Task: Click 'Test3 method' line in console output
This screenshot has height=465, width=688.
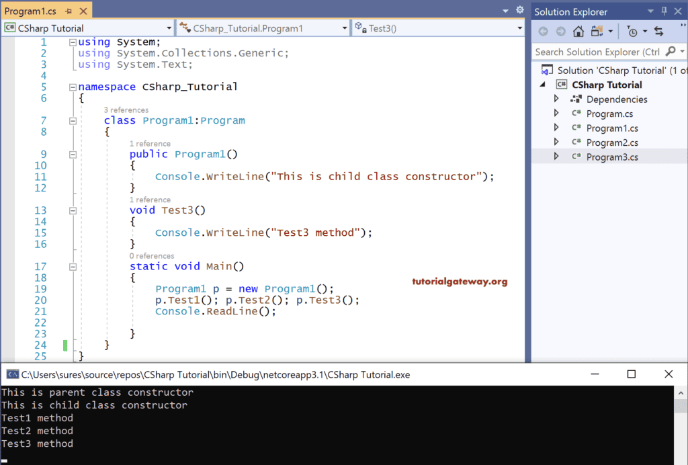Action: pyautogui.click(x=38, y=443)
